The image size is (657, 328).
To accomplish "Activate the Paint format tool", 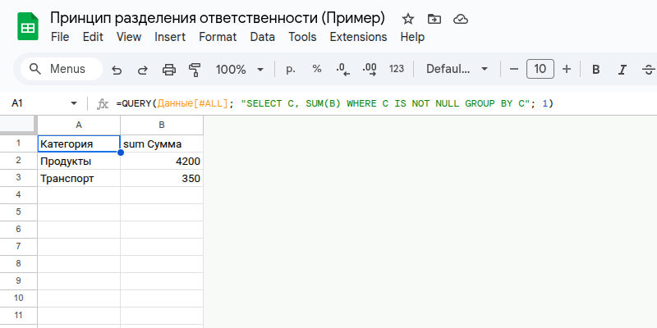I will pyautogui.click(x=195, y=70).
